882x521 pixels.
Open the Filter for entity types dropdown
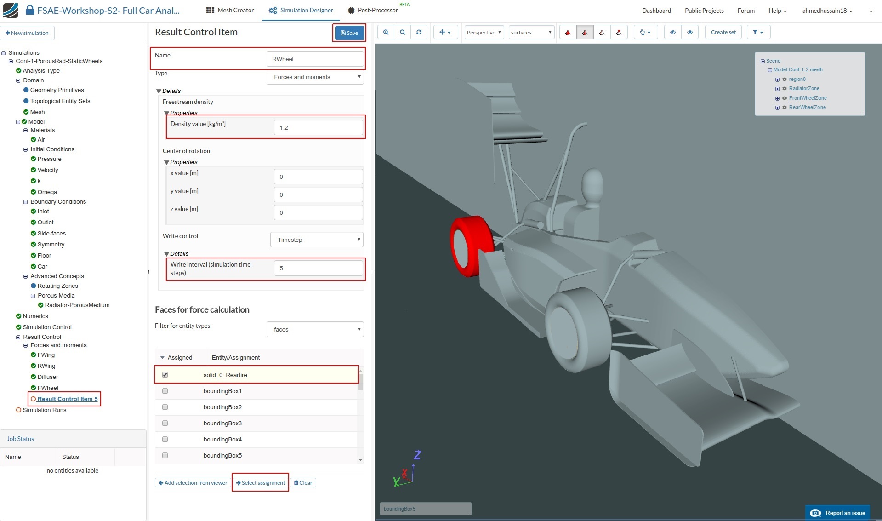tap(315, 329)
